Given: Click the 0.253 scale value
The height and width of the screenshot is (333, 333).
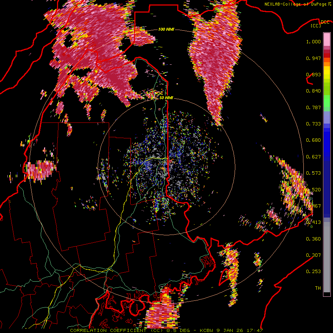Looking at the screenshot, I should coord(313,272).
